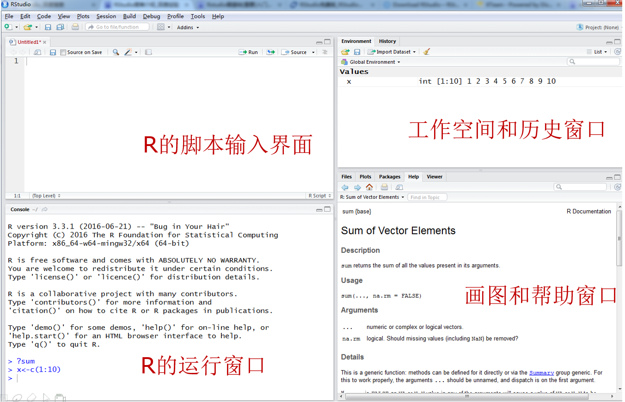
Task: Open the Profile menu
Action: pos(175,16)
